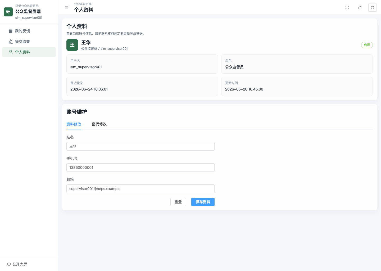This screenshot has height=271, width=381.
Task: Click the 角色 value 公众监督员
Action: 234,67
